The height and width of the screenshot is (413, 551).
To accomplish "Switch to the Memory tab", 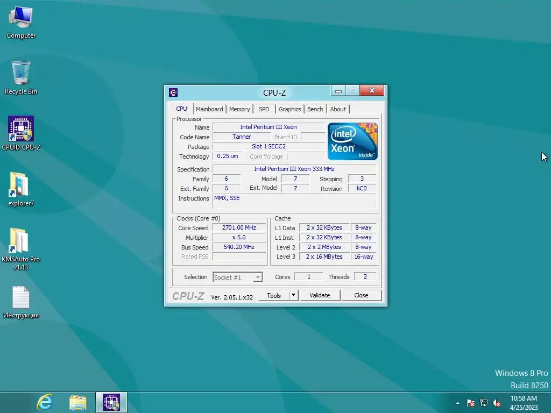I will point(239,109).
